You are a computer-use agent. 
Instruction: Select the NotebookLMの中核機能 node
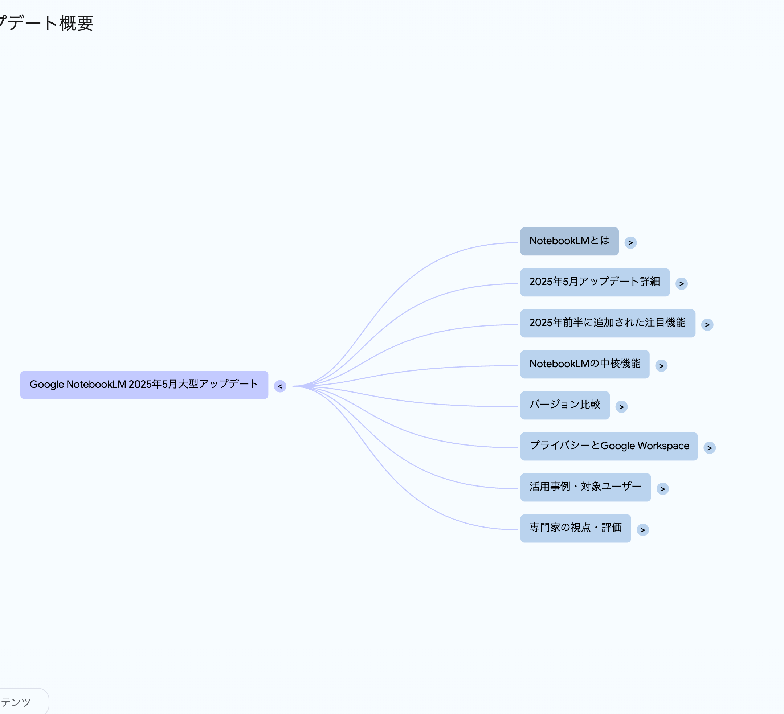[x=584, y=364]
